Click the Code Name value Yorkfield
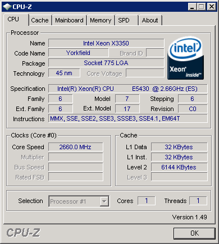Image resolution: width=219 pixels, height=244 pixels. tap(79, 53)
